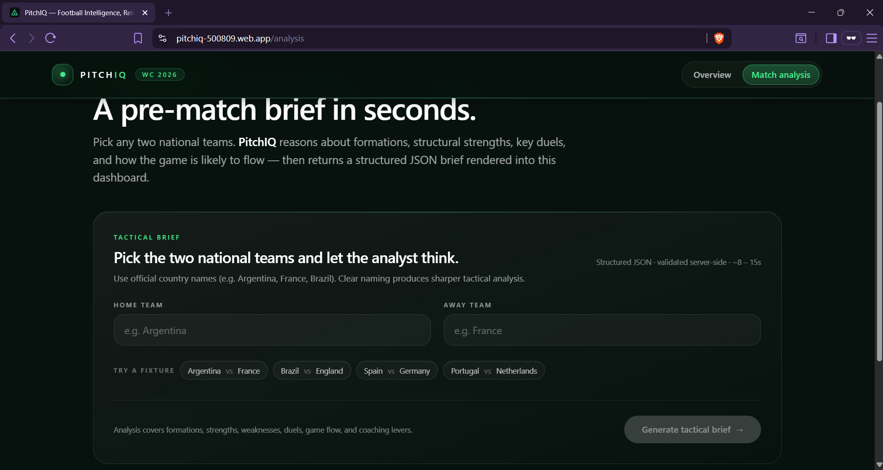This screenshot has width=883, height=470.
Task: Pick the Spain vs Germany fixture
Action: pos(397,370)
